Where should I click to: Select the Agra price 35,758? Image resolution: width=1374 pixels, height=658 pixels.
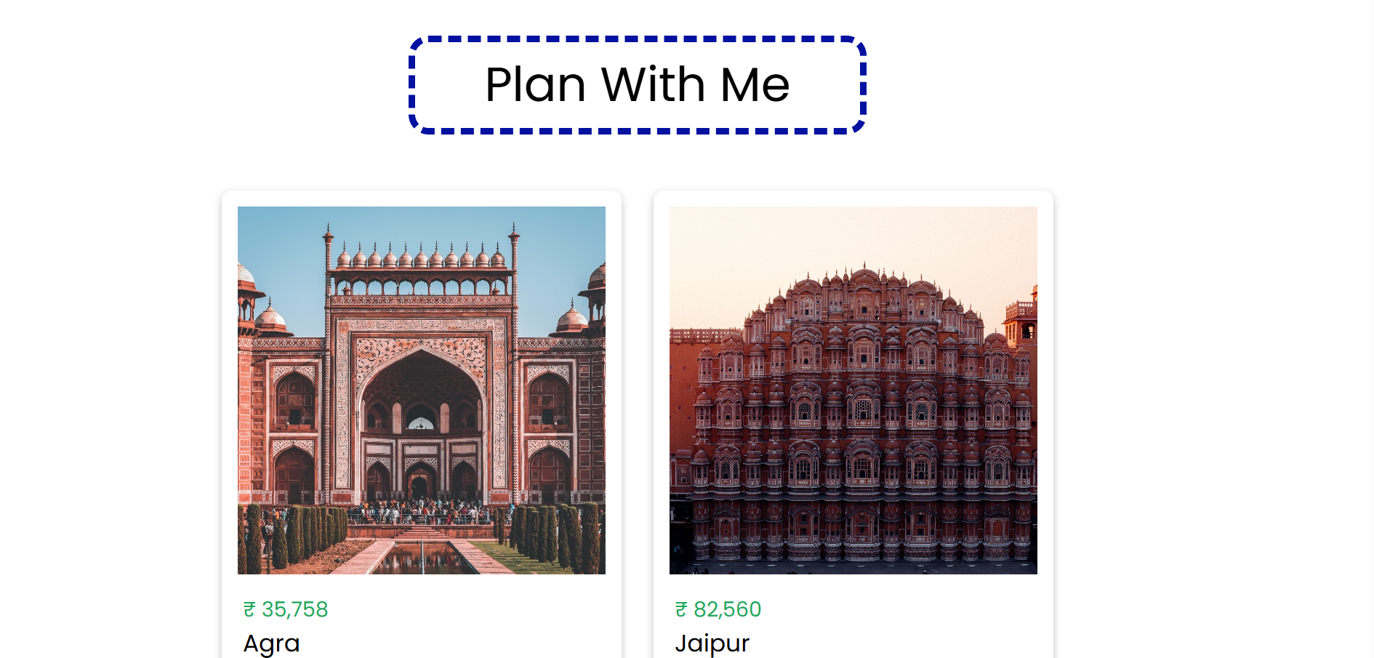[294, 609]
